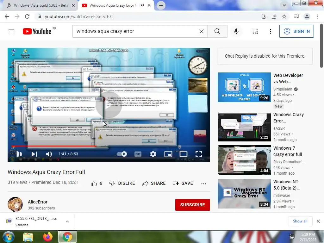Save video to a playlist
This screenshot has height=243, width=324.
point(183,183)
